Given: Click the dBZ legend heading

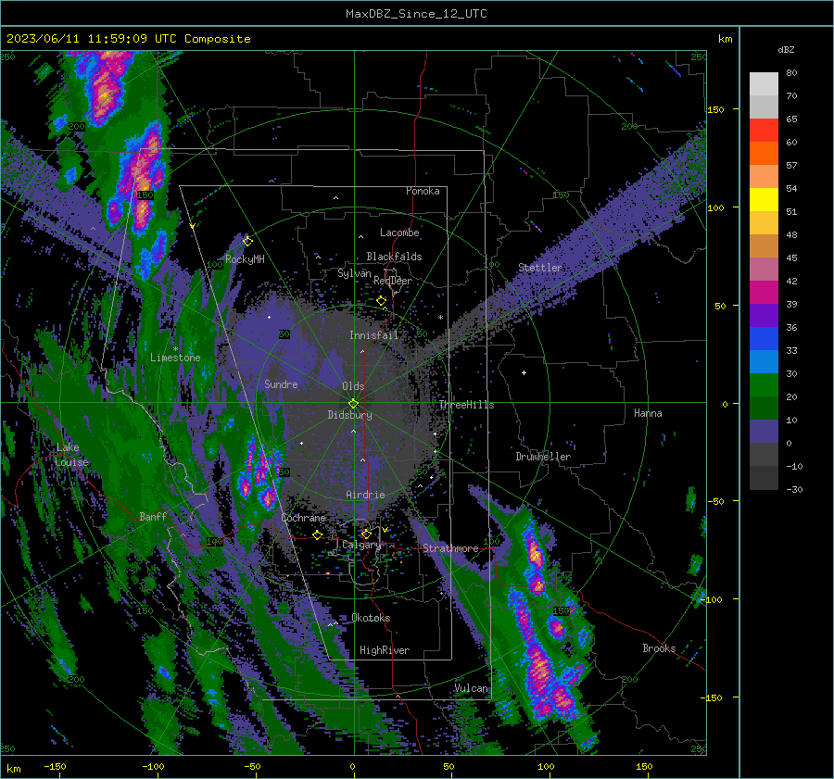Looking at the screenshot, I should pyautogui.click(x=786, y=49).
